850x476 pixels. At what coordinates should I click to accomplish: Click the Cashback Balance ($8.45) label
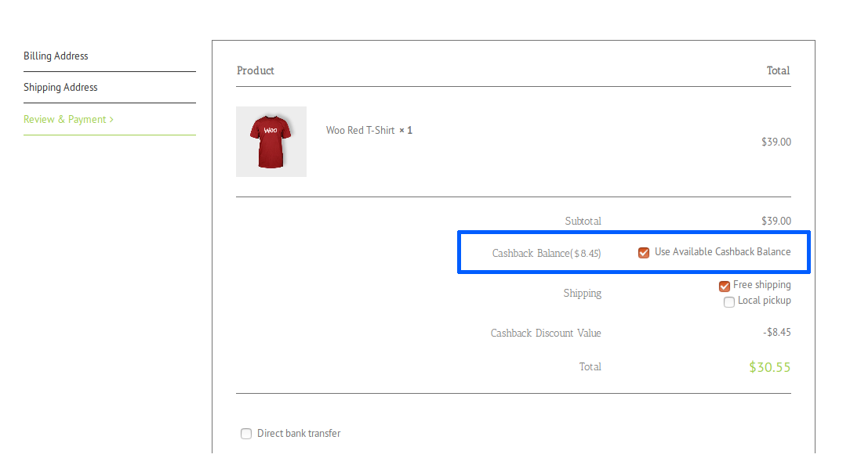click(547, 252)
